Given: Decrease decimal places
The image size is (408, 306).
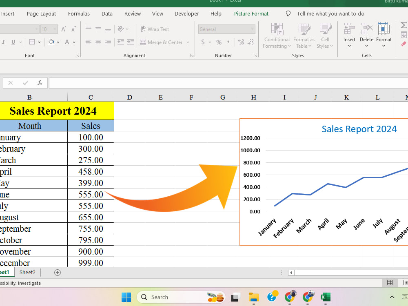Looking at the screenshot, I should coord(251,42).
